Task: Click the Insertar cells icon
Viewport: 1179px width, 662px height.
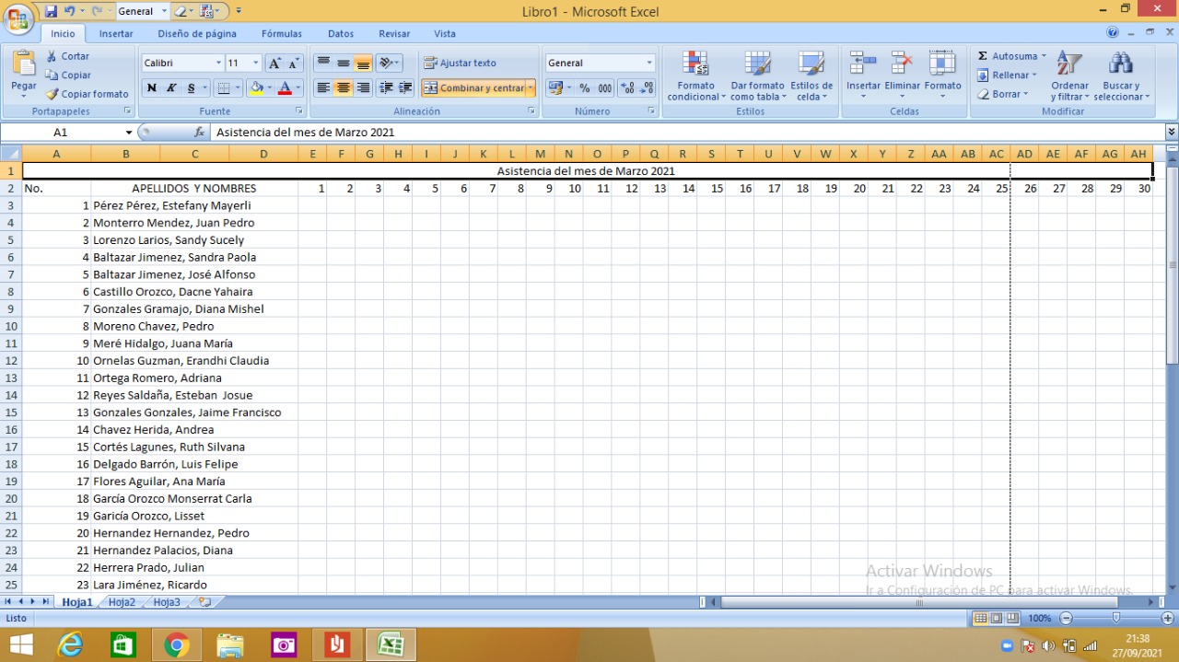Action: pos(863,64)
